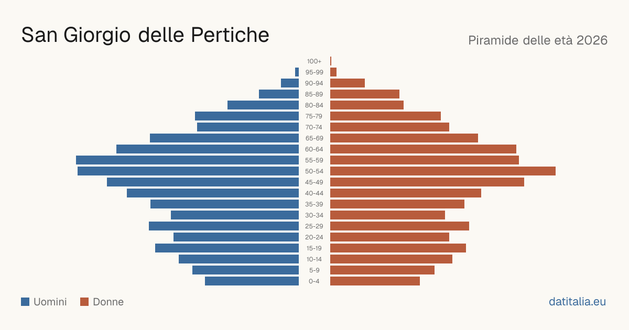
Task: Click the 40-44 age group label
Action: pyautogui.click(x=314, y=193)
